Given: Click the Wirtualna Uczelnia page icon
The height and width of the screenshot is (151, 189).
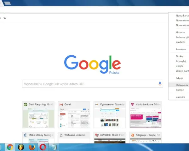Looking at the screenshot, I should [x=61, y=135].
